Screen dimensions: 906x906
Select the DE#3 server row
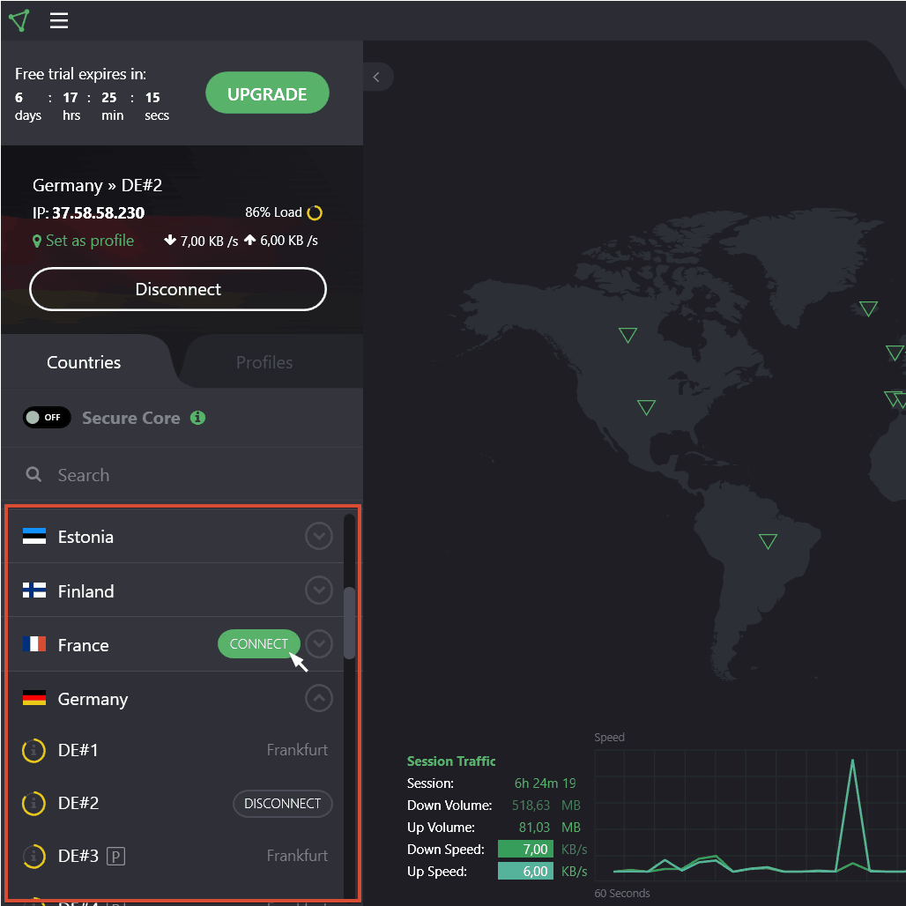pos(175,857)
